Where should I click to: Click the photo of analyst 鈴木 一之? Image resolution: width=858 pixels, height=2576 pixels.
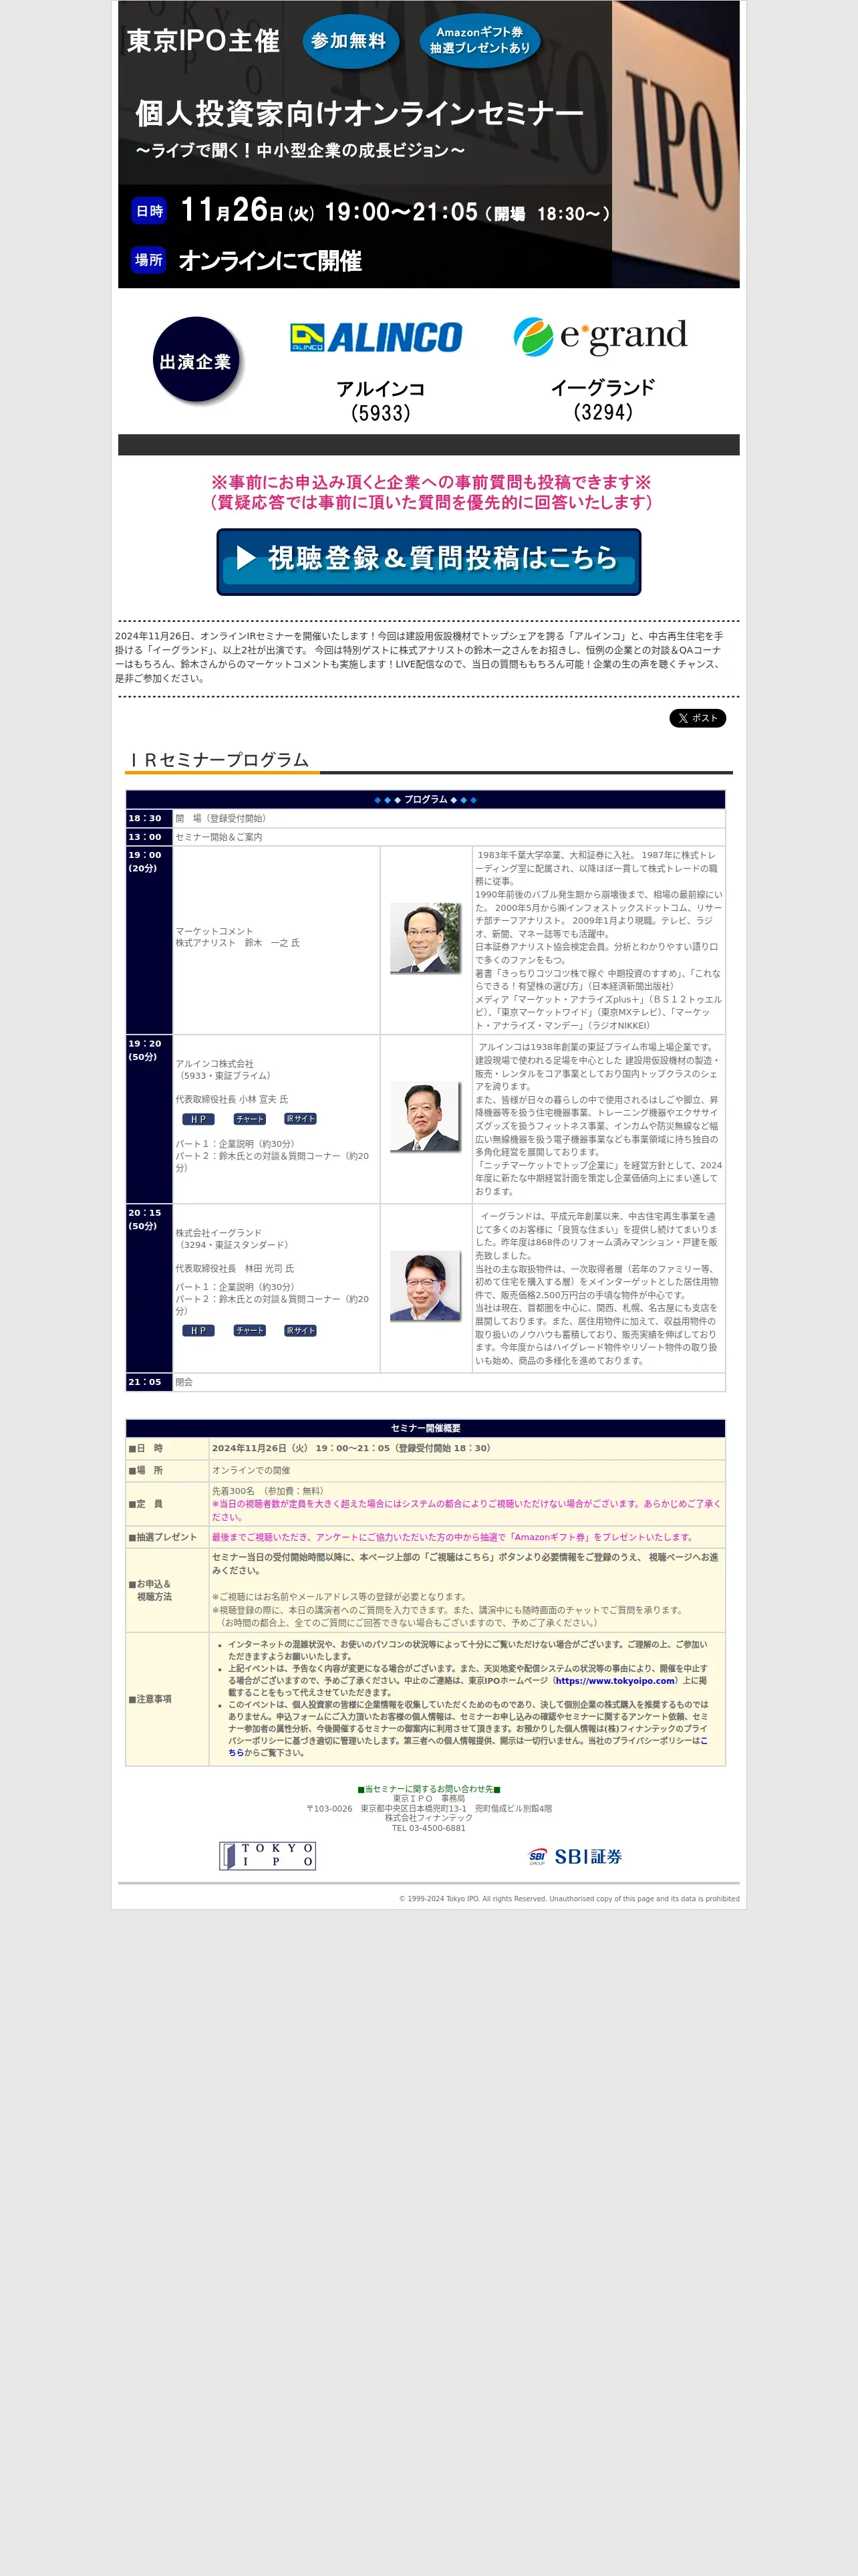[x=426, y=938]
